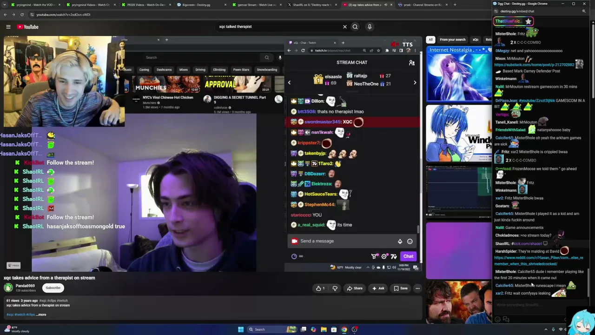Close the Bigscreen Destiny.gg tab
This screenshot has width=595, height=335.
pyautogui.click(x=225, y=5)
